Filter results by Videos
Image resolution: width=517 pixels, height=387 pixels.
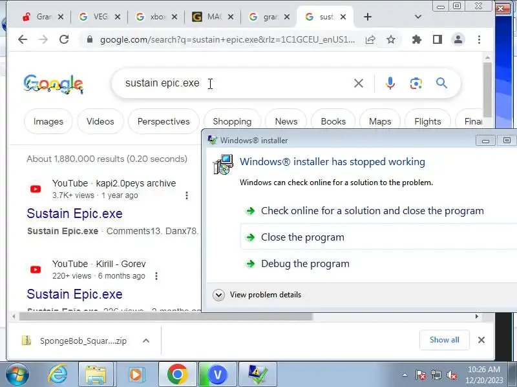pos(100,121)
